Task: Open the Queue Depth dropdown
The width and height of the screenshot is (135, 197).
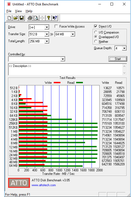Action: tap(124, 48)
